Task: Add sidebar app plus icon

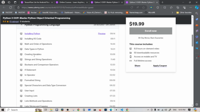Action: pyautogui.click(x=197, y=58)
